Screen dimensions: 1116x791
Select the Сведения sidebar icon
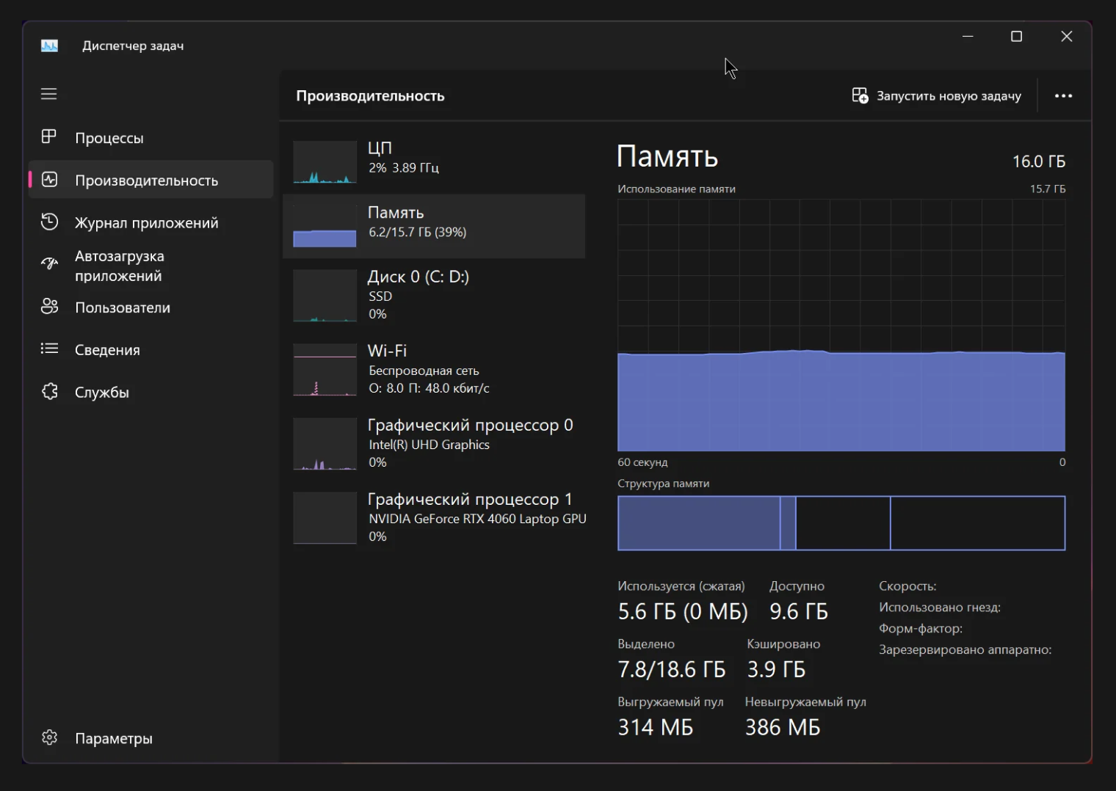(x=48, y=349)
